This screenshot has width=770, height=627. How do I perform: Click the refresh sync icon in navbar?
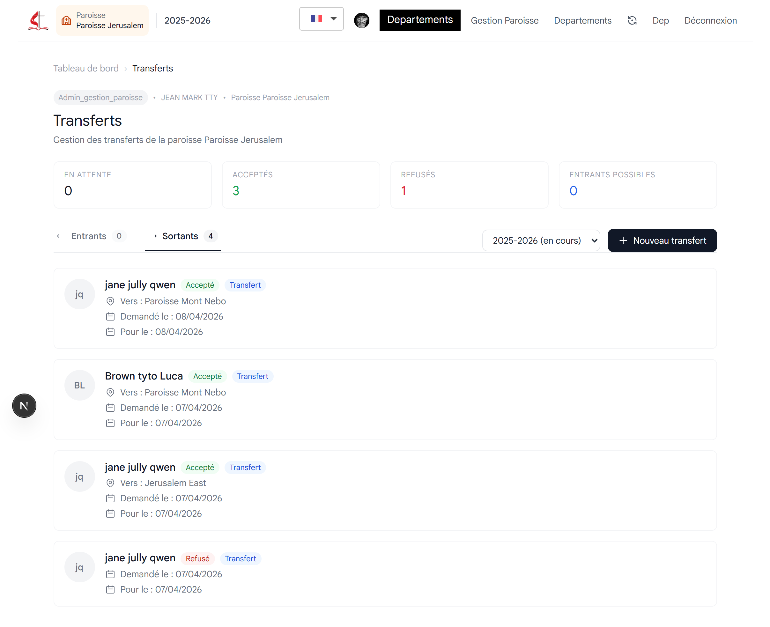pyautogui.click(x=632, y=21)
